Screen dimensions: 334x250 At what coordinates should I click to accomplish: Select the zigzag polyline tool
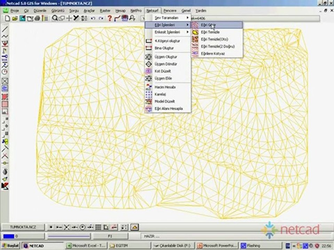pyautogui.click(x=5, y=36)
